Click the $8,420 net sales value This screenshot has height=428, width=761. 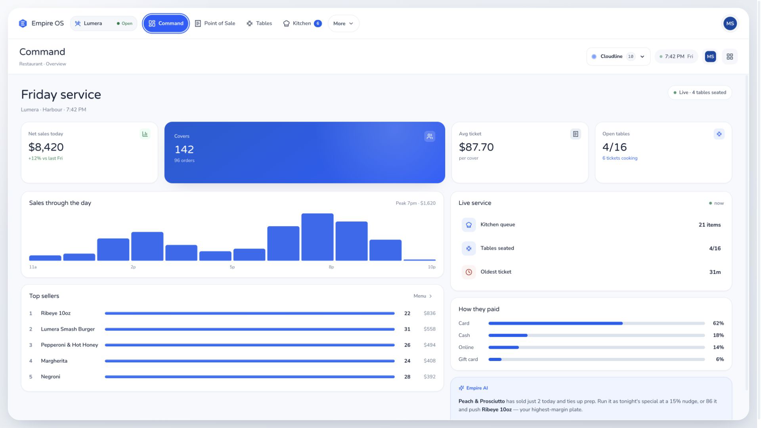46,147
